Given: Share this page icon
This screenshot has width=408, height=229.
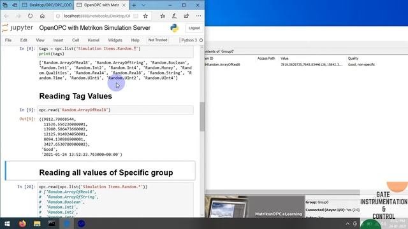Looking at the screenshot, I should [186, 16].
